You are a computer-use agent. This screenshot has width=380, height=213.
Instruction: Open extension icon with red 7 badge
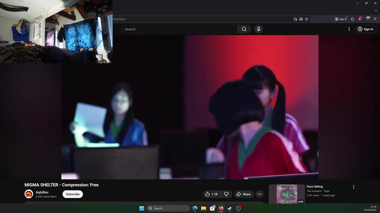360,19
